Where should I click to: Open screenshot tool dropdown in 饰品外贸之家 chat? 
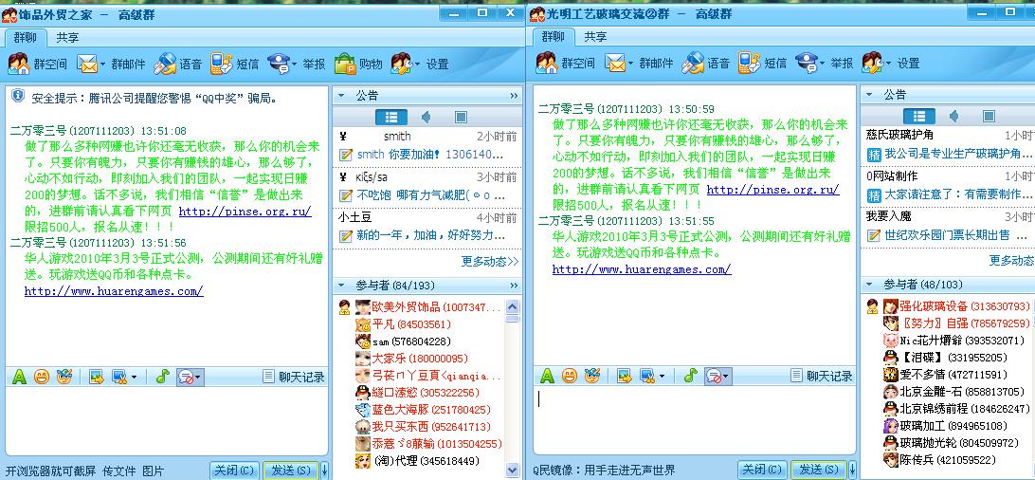pos(134,377)
